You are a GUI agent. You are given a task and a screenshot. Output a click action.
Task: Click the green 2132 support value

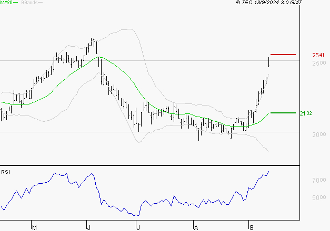[x=306, y=113]
